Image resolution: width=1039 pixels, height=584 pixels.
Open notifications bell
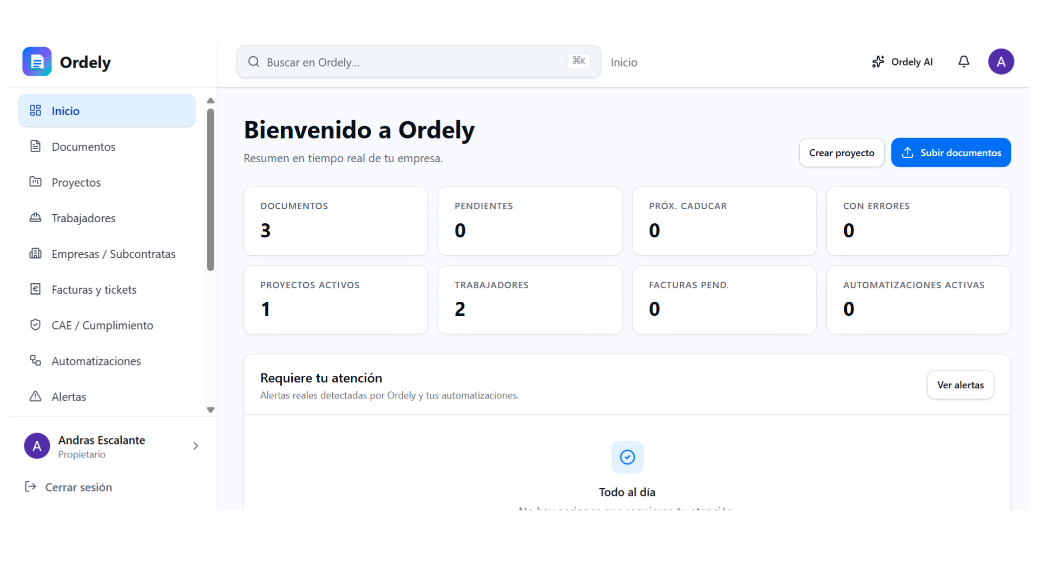point(964,62)
